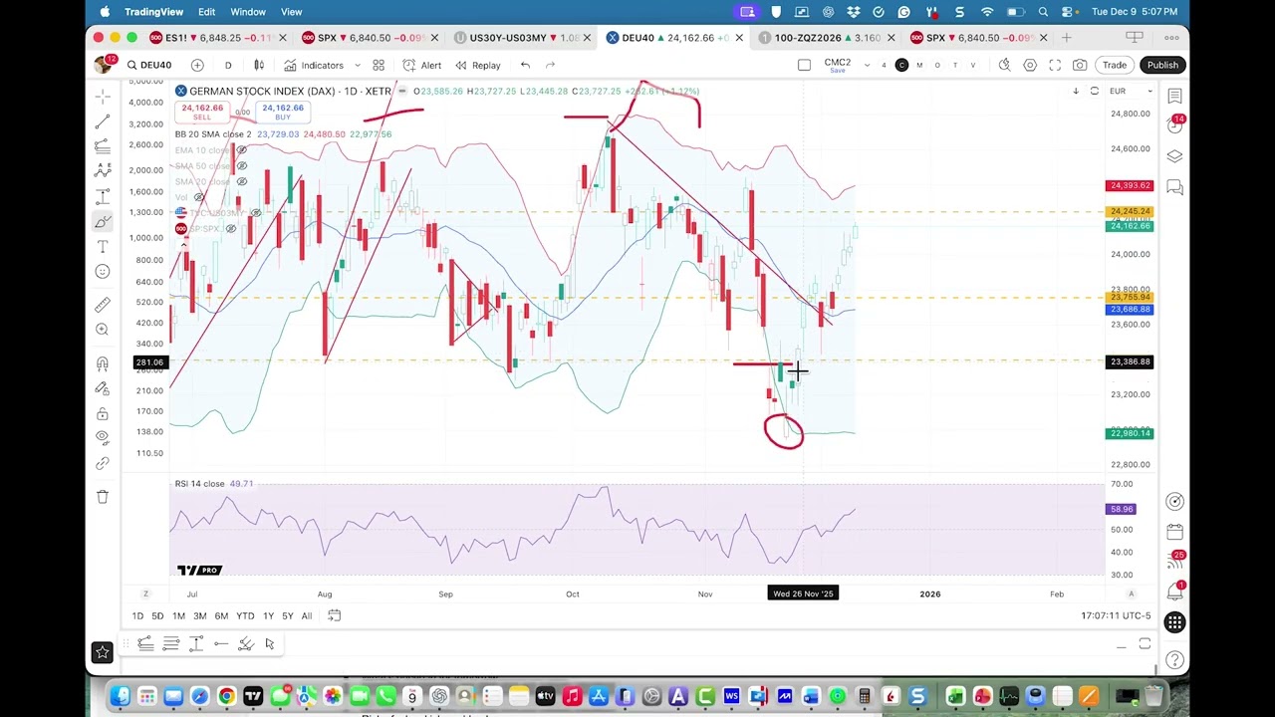The height and width of the screenshot is (717, 1275).
Task: Open the watchlist and details panel
Action: click(x=1175, y=97)
